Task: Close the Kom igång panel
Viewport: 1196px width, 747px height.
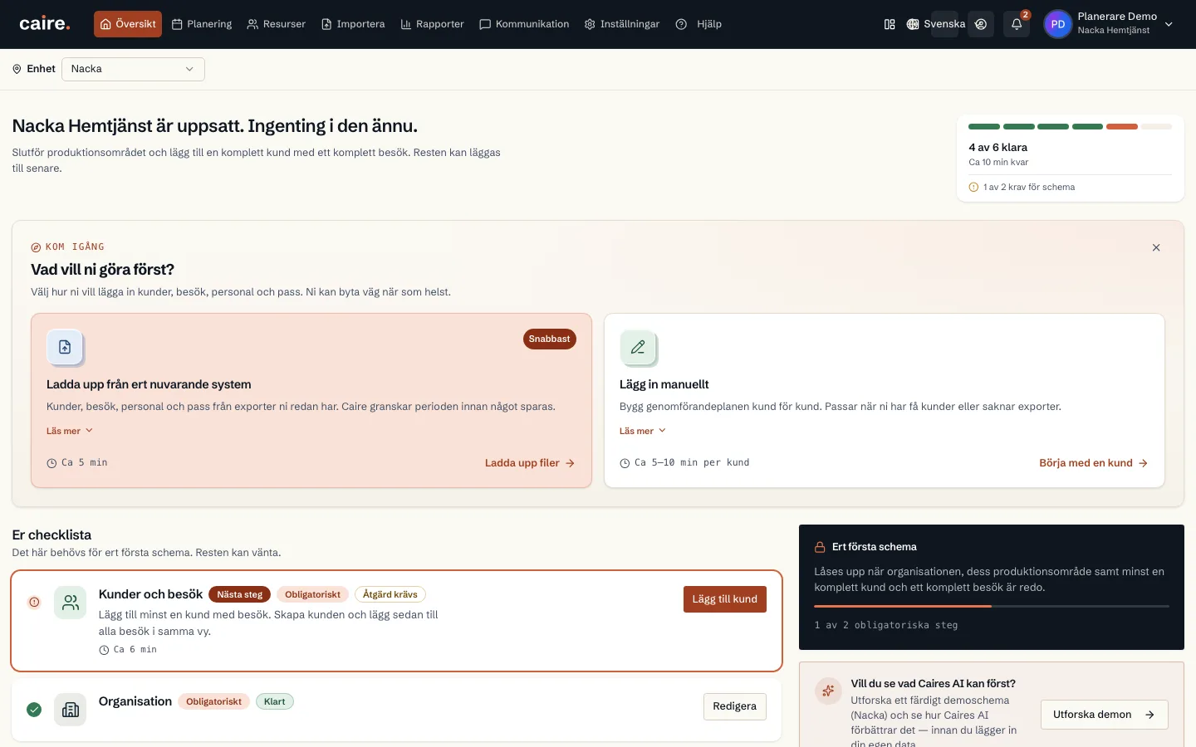Action: pyautogui.click(x=1156, y=247)
